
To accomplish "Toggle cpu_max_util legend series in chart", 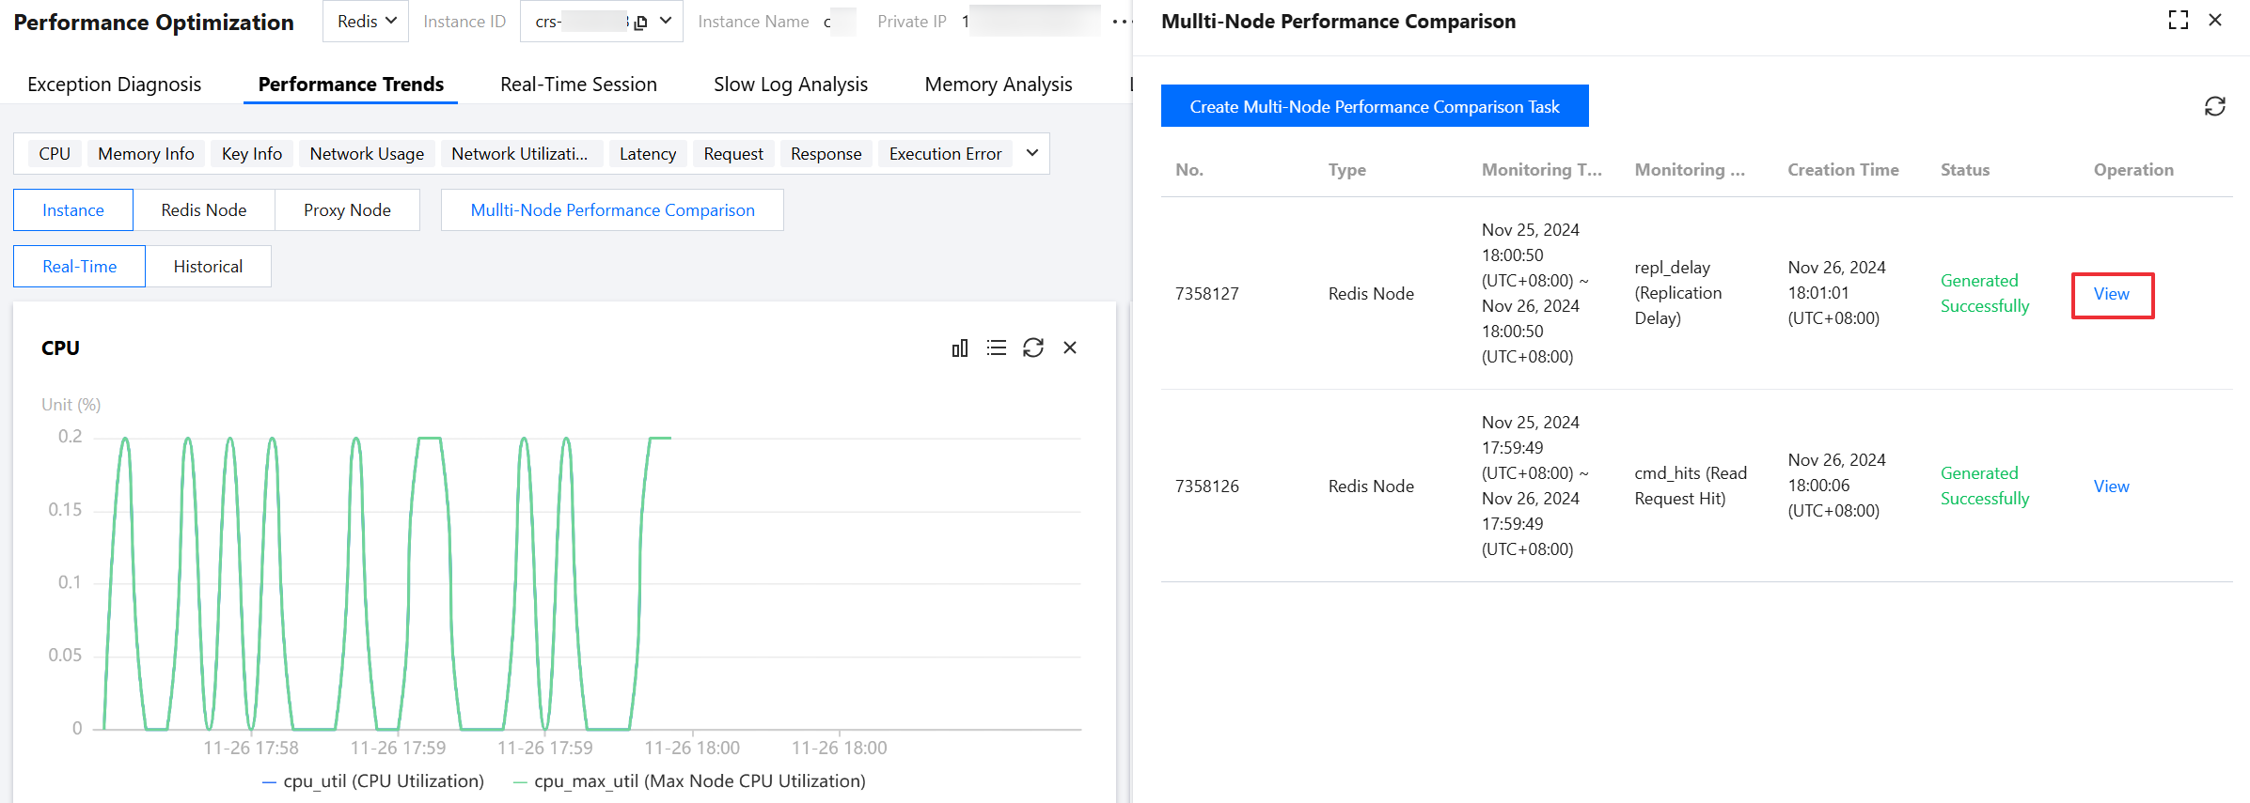I will (x=689, y=781).
